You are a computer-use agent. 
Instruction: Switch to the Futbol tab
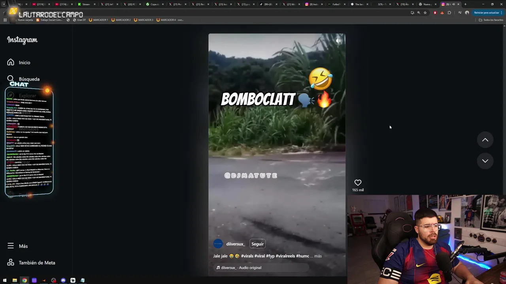336,4
